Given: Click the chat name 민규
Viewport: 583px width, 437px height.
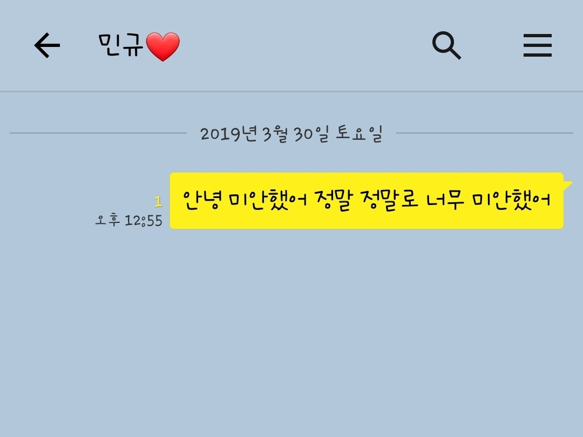Looking at the screenshot, I should (x=121, y=45).
